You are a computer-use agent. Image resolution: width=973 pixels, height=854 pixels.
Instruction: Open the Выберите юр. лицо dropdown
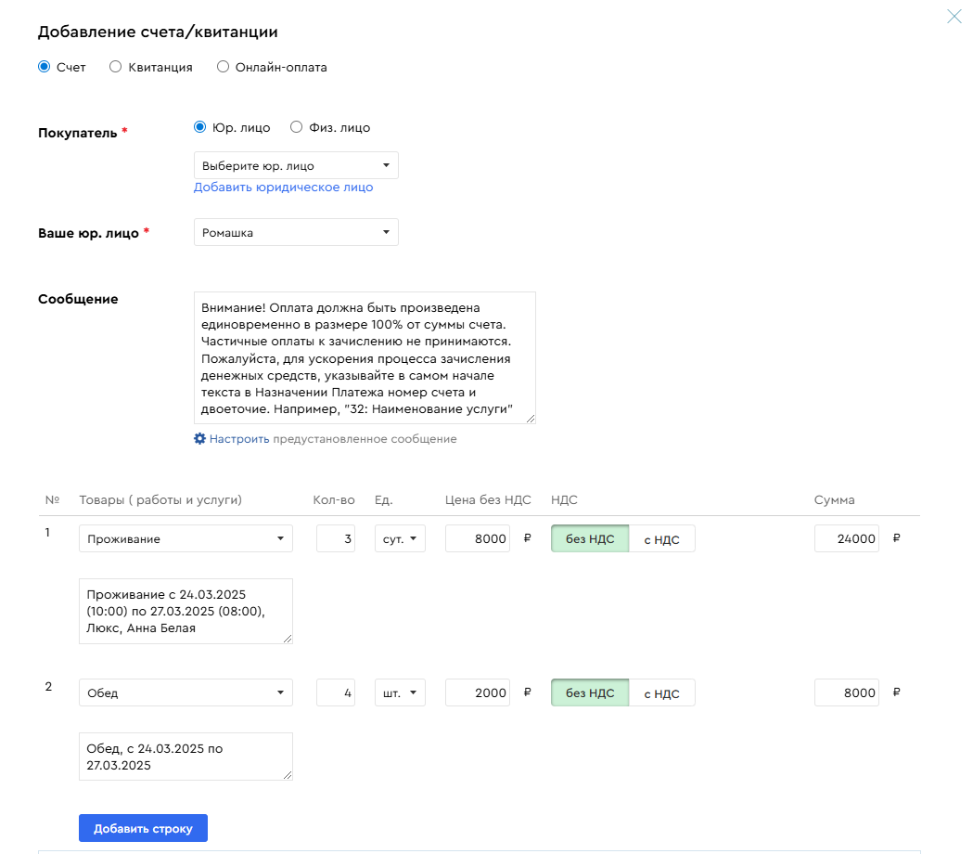point(296,165)
